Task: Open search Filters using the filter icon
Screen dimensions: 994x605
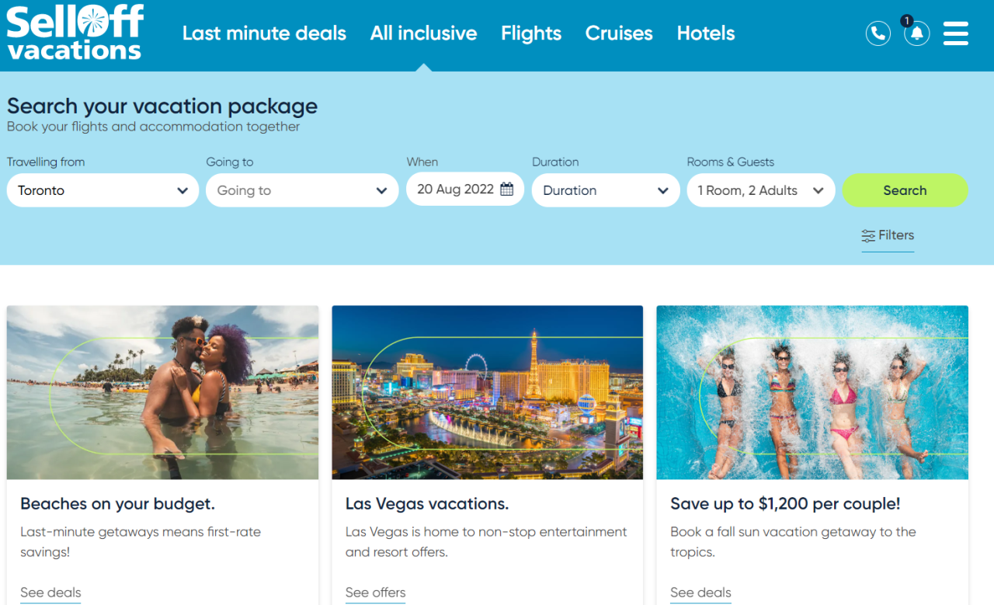Action: [867, 235]
